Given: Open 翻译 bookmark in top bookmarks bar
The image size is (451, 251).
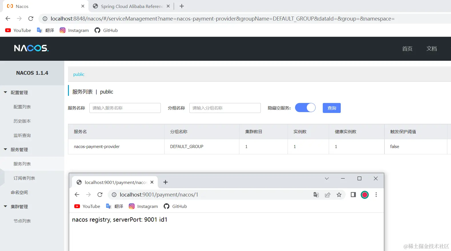Looking at the screenshot, I should pos(45,30).
